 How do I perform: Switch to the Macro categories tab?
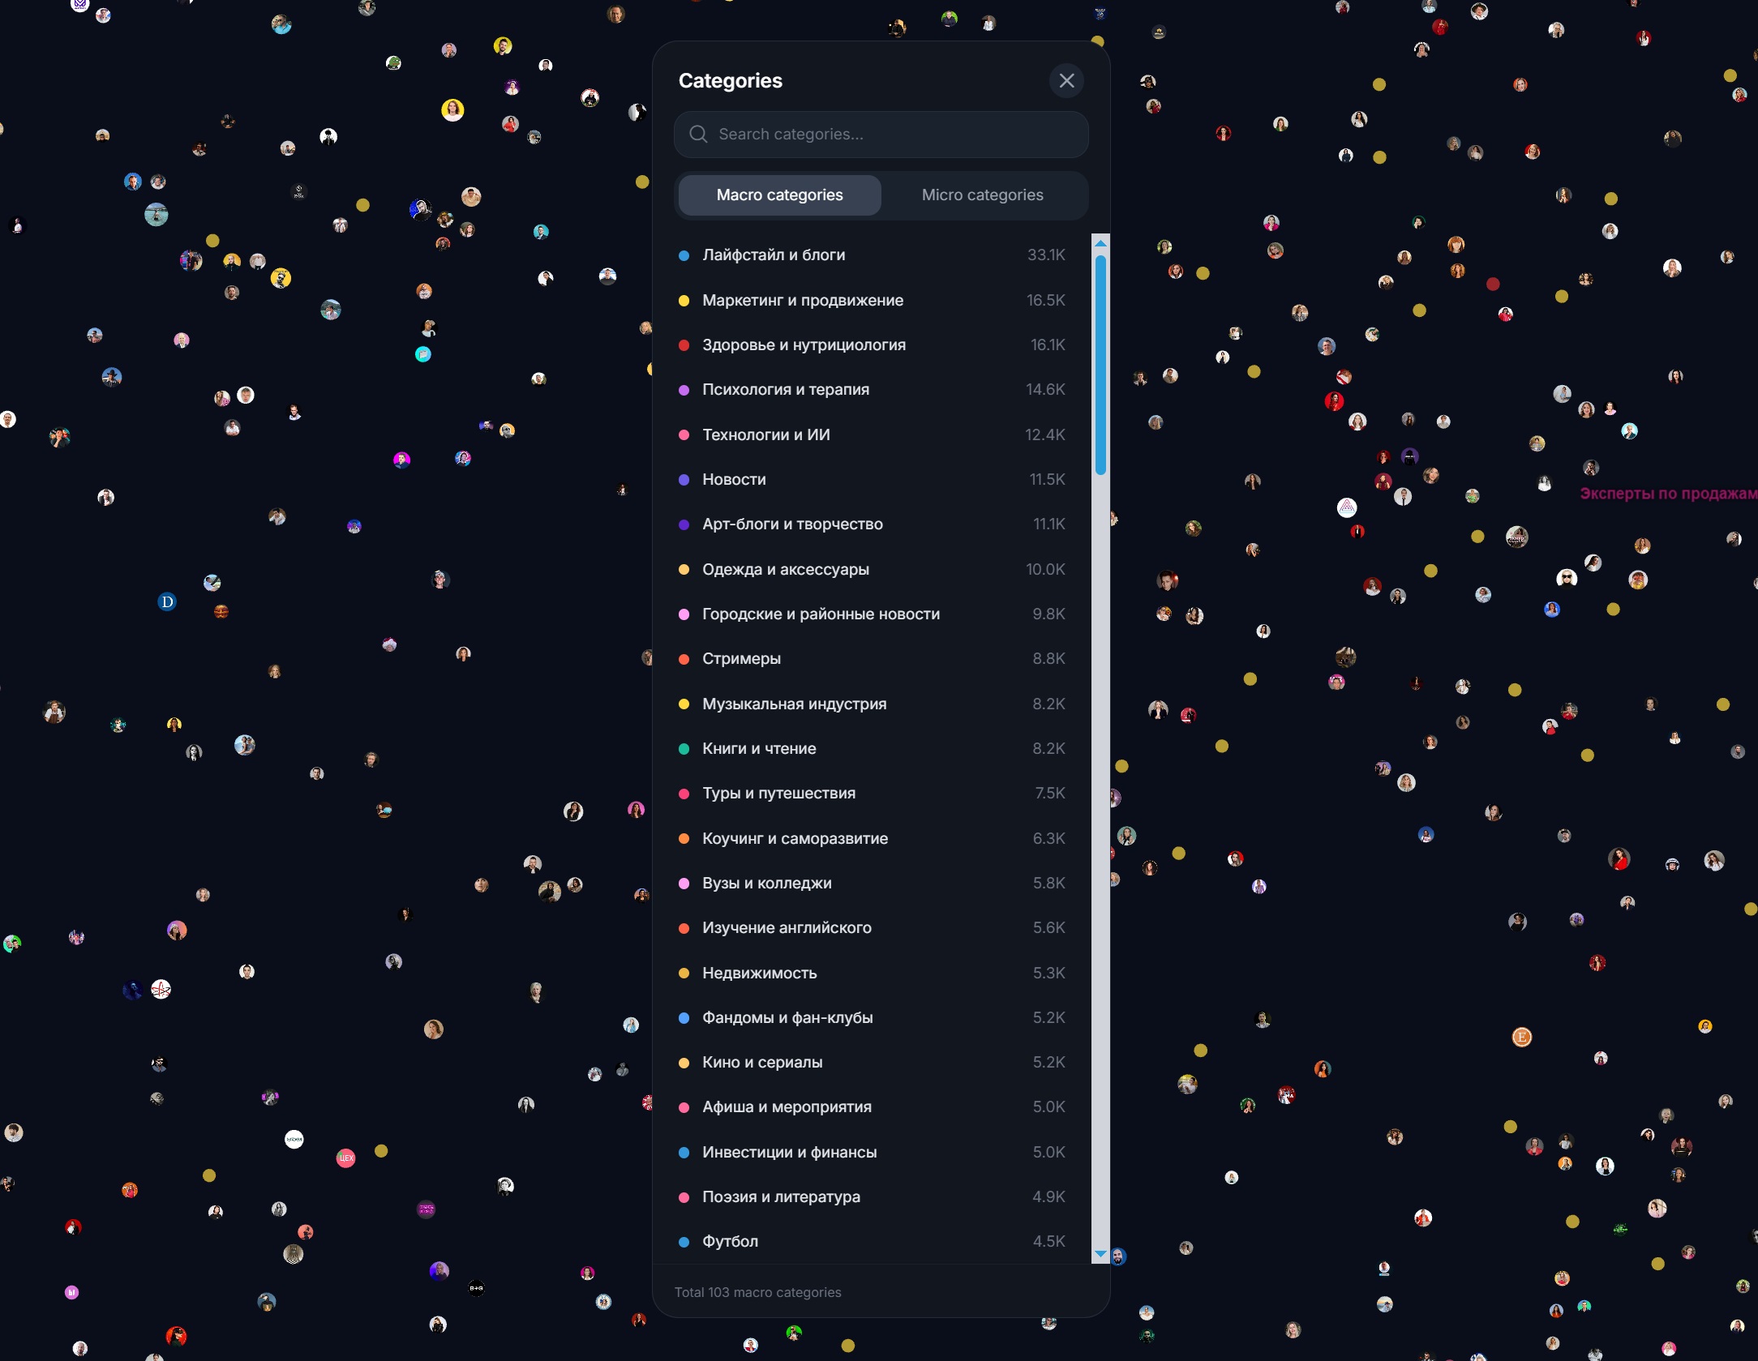[779, 195]
